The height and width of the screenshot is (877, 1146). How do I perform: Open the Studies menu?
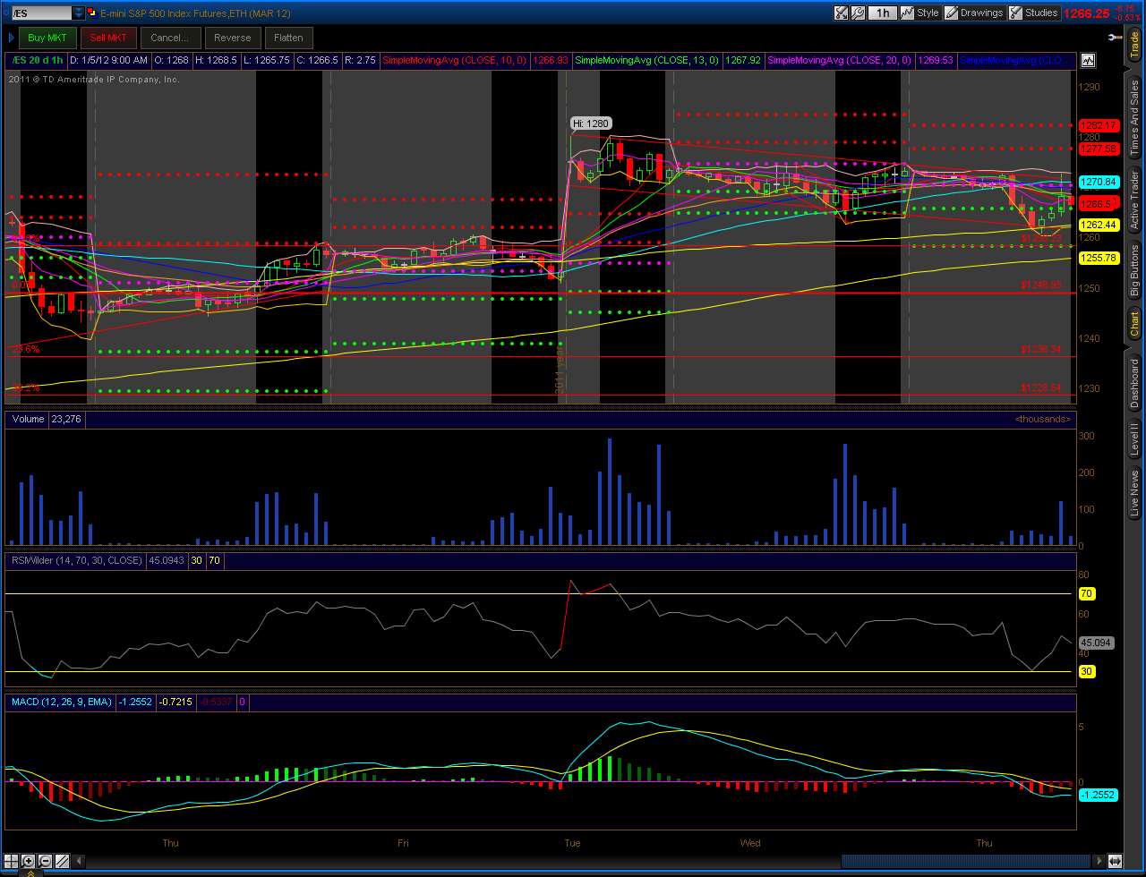[x=1034, y=13]
